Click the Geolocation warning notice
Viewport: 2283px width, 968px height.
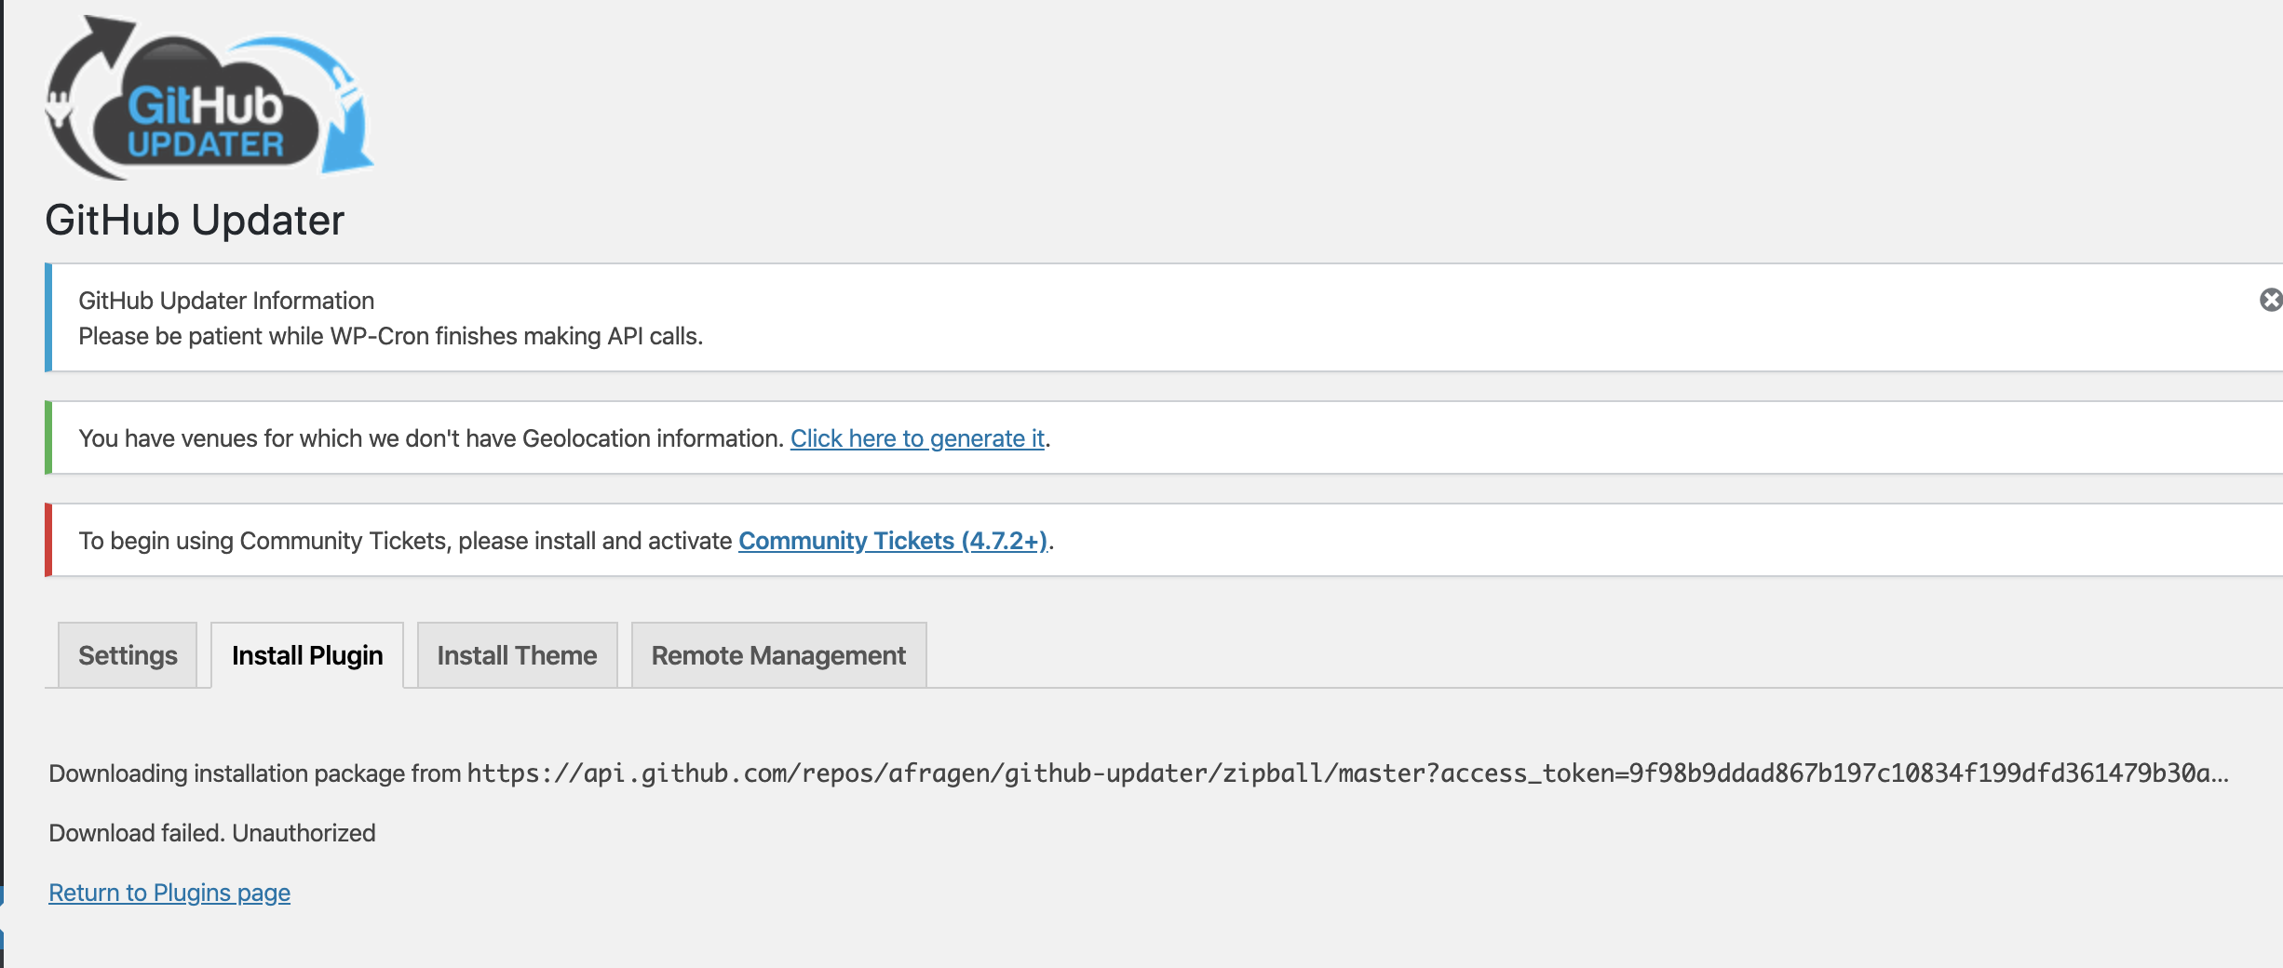pos(559,437)
